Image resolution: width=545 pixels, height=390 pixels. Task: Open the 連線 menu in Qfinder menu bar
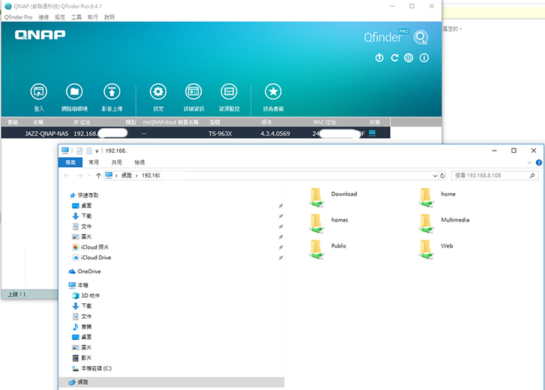43,16
